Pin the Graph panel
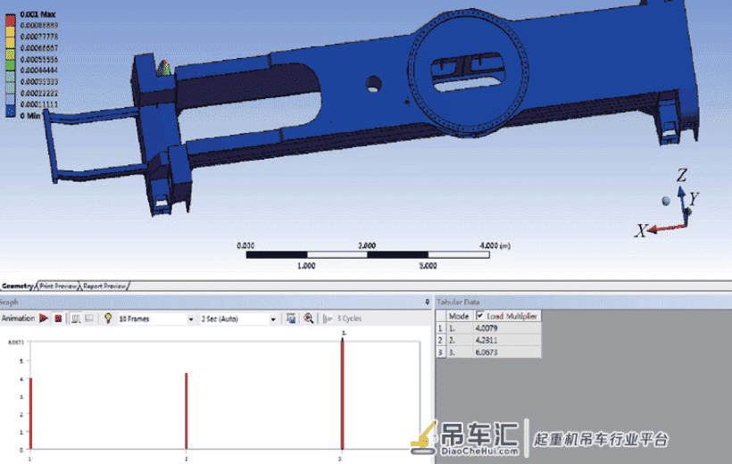The width and height of the screenshot is (732, 464). click(428, 302)
